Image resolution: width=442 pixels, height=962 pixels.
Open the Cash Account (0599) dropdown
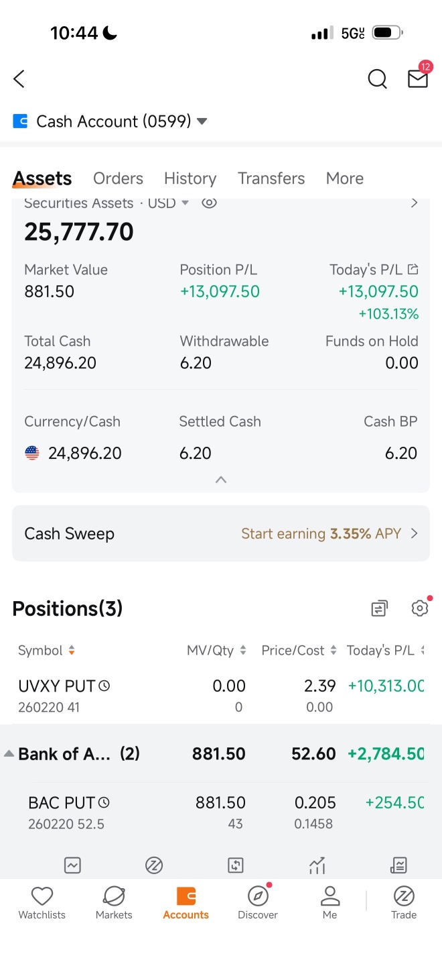click(110, 121)
